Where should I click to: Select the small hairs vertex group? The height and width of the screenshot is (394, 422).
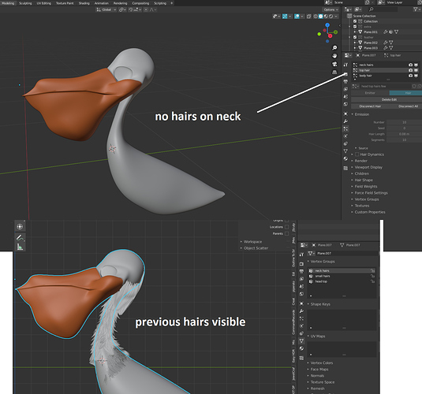pyautogui.click(x=342, y=277)
